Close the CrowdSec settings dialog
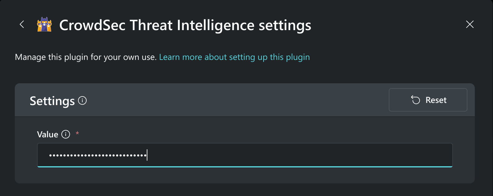 point(470,25)
